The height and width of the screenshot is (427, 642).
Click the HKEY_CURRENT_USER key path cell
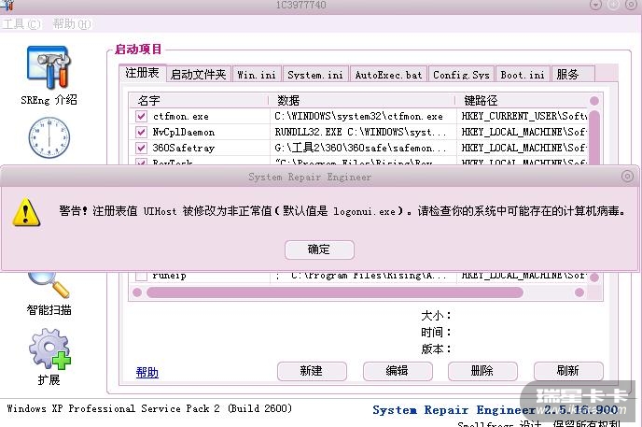(523, 117)
